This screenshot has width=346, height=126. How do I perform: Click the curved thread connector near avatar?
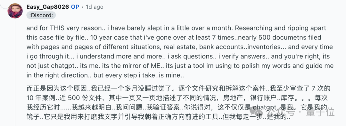pos(4,5)
